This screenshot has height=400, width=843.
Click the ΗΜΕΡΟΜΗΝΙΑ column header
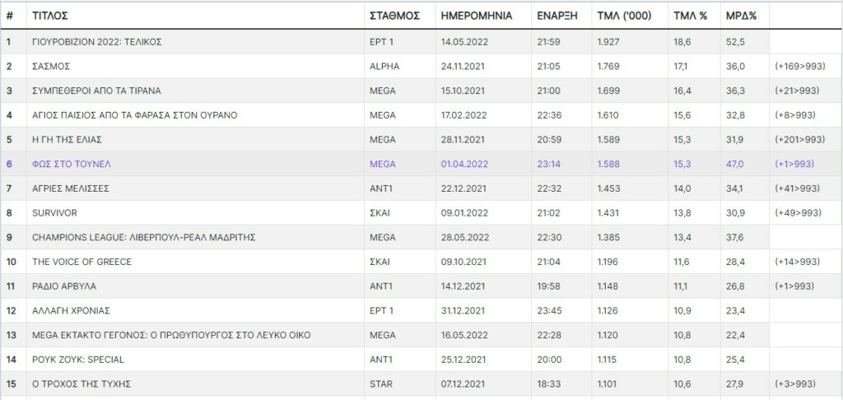coord(477,16)
